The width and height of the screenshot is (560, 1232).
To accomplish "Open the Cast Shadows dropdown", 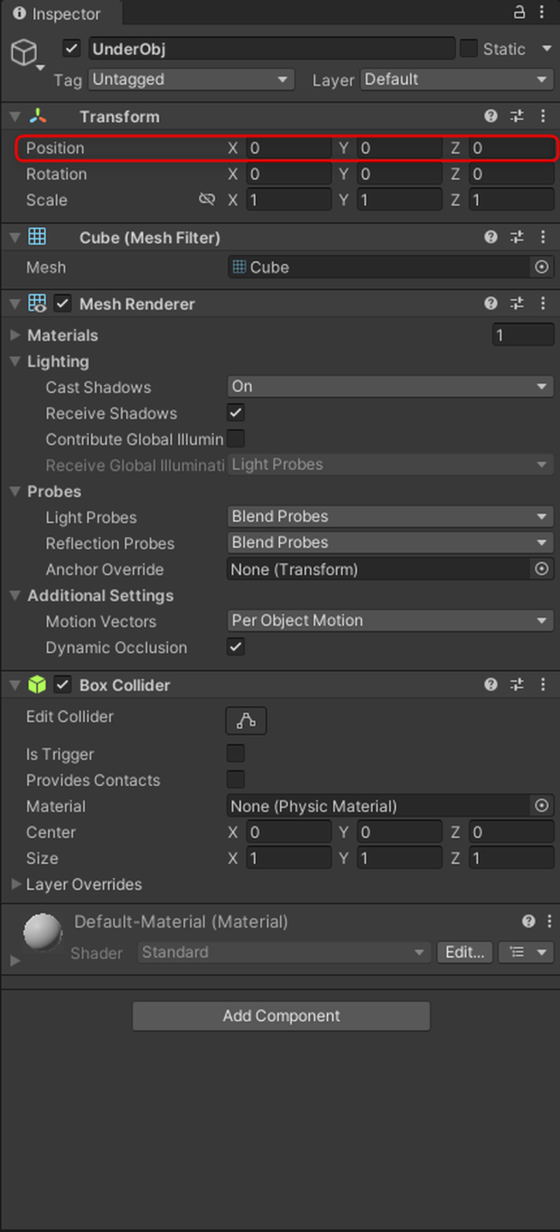I will tap(390, 387).
